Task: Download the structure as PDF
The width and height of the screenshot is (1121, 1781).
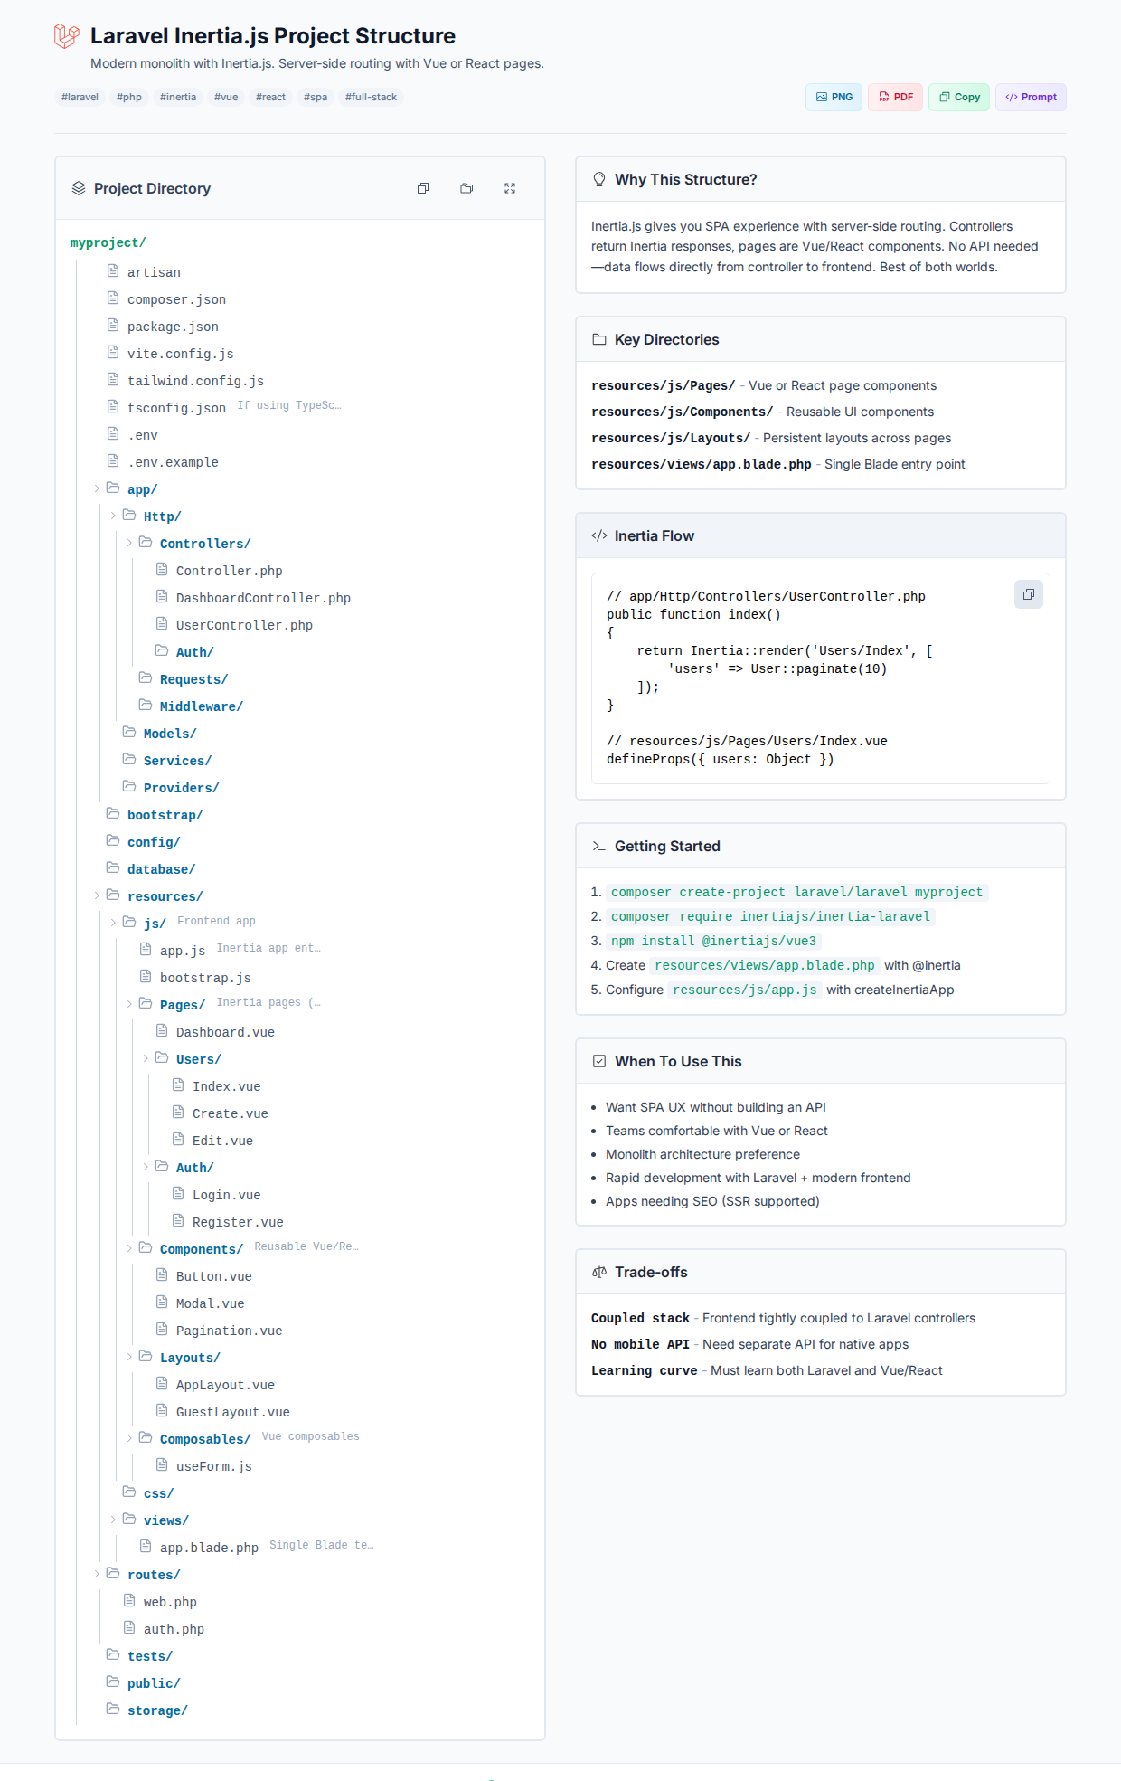Action: click(x=895, y=97)
